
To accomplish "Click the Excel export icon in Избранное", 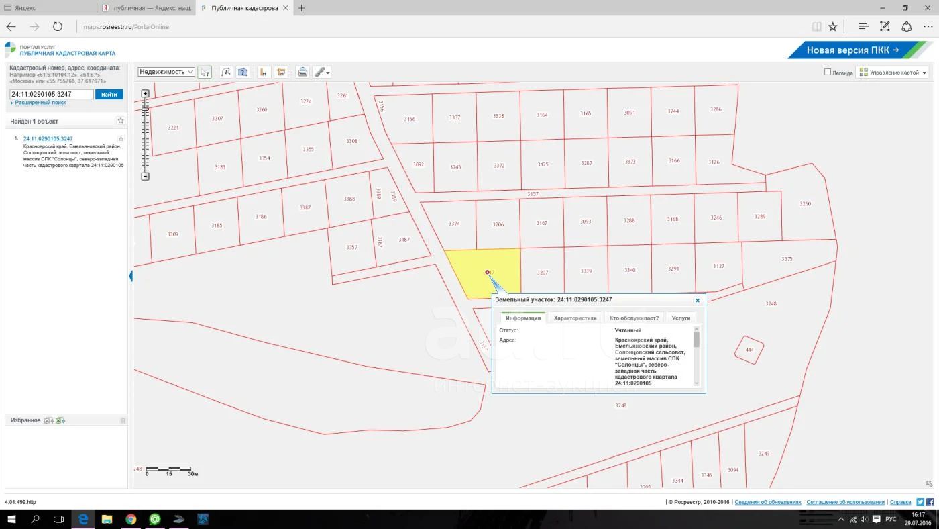I will tap(60, 420).
